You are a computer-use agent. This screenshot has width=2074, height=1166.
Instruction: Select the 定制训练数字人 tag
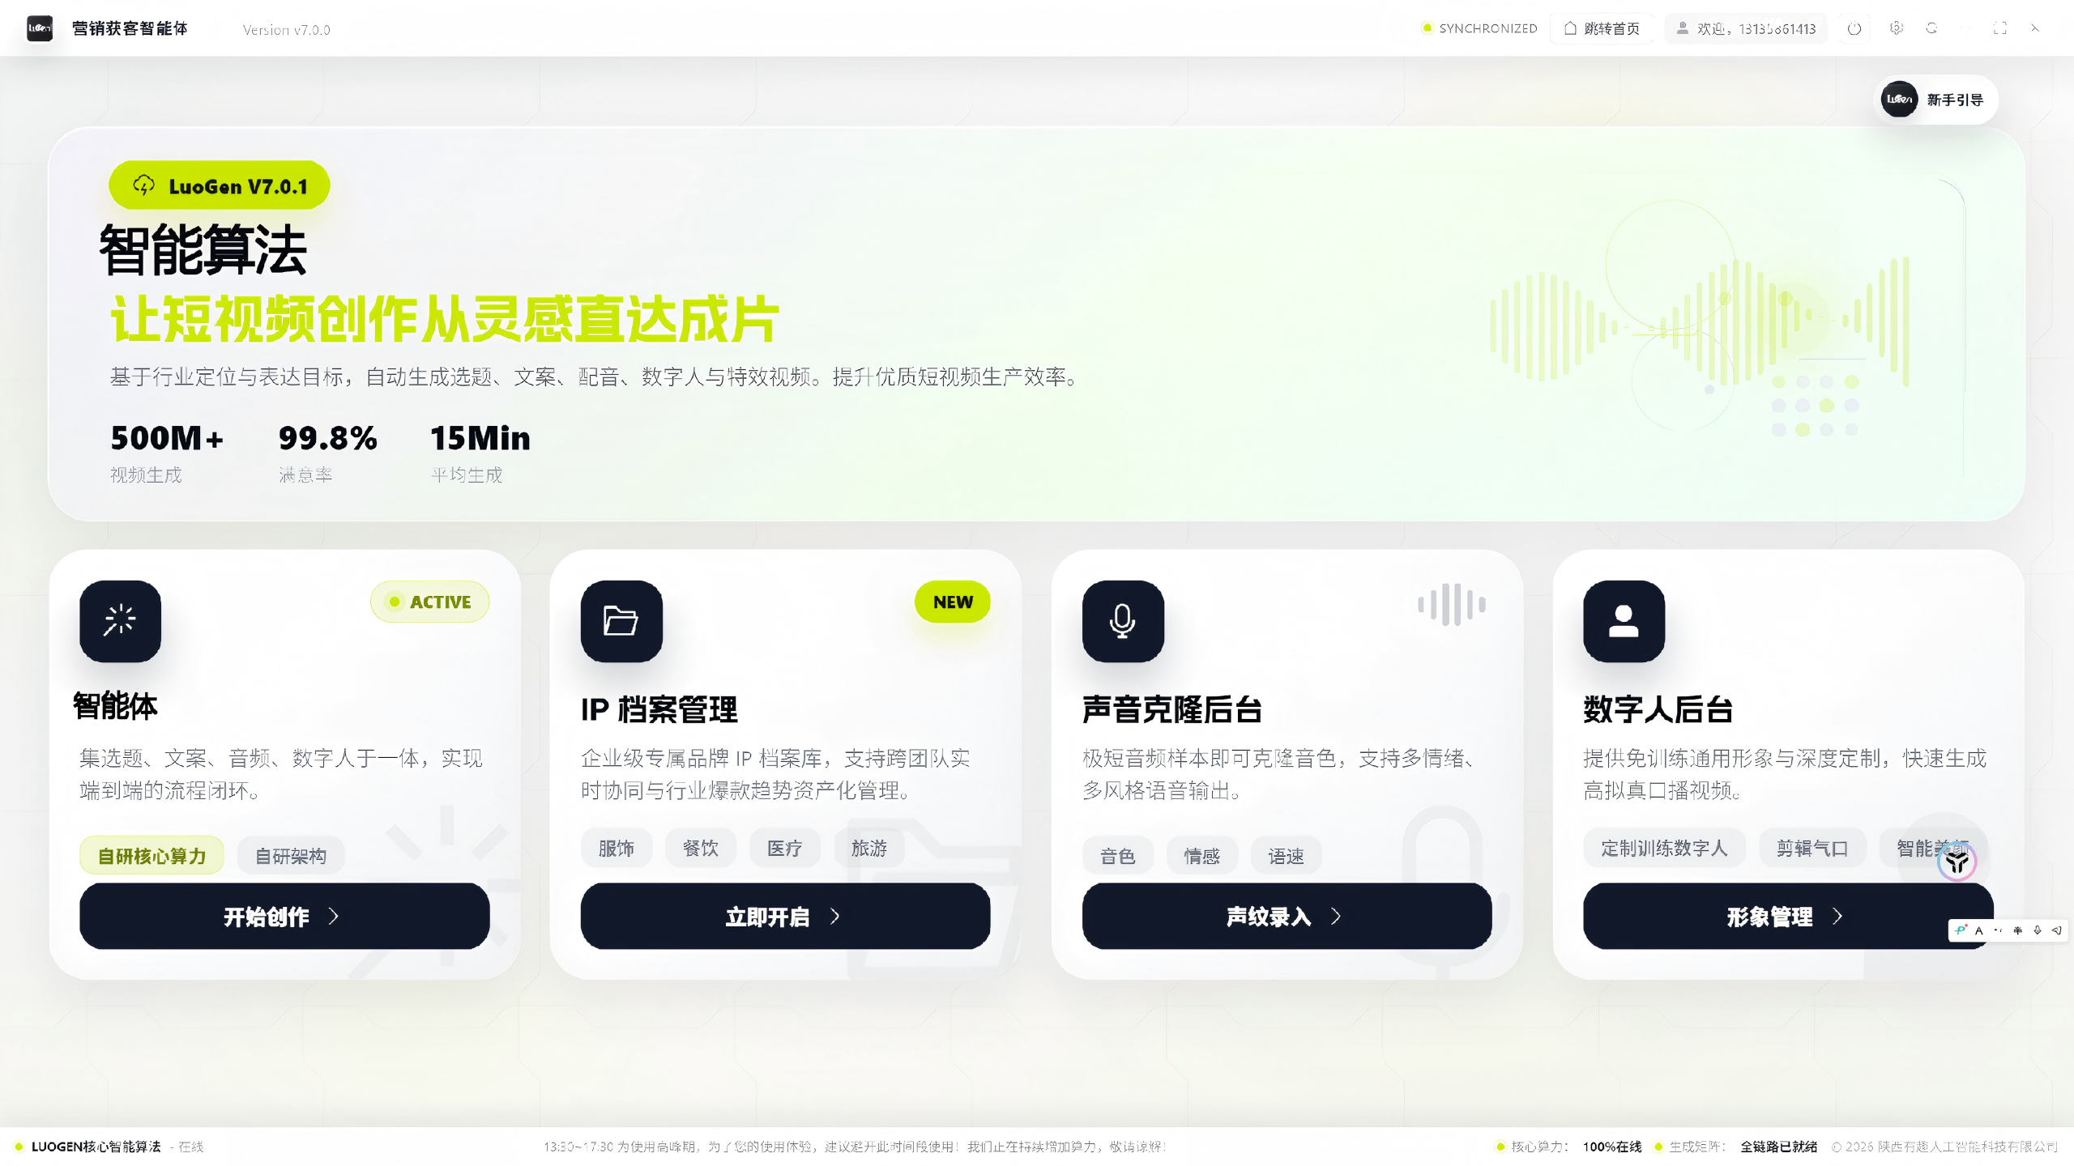click(1664, 848)
